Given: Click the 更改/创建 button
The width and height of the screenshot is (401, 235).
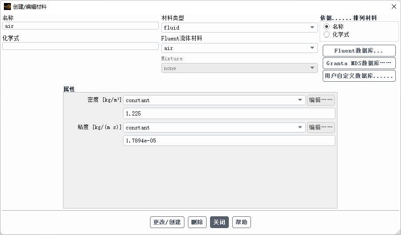Looking at the screenshot, I should pyautogui.click(x=167, y=222).
